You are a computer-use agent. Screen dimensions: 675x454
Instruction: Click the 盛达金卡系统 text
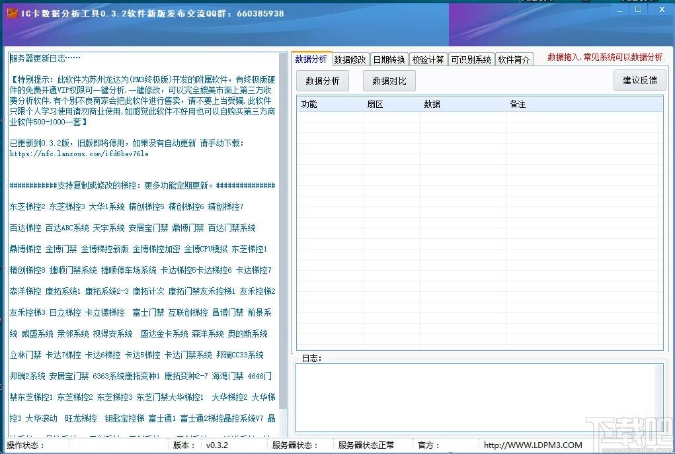pyautogui.click(x=164, y=334)
